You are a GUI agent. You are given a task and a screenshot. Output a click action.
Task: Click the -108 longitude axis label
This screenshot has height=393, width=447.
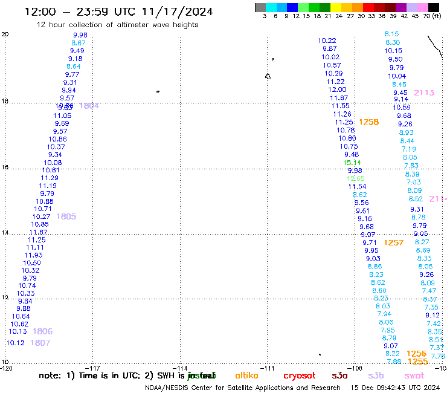[x=355, y=368]
